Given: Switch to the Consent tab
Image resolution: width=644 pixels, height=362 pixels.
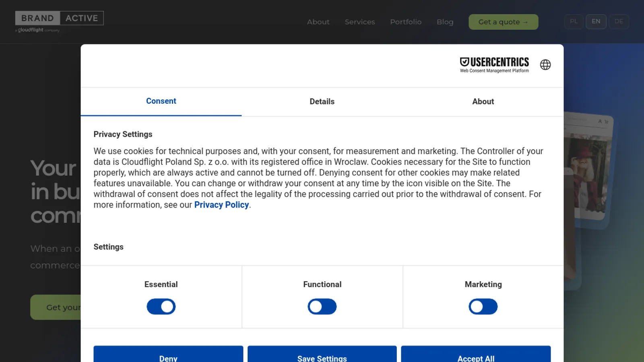Looking at the screenshot, I should click(161, 101).
